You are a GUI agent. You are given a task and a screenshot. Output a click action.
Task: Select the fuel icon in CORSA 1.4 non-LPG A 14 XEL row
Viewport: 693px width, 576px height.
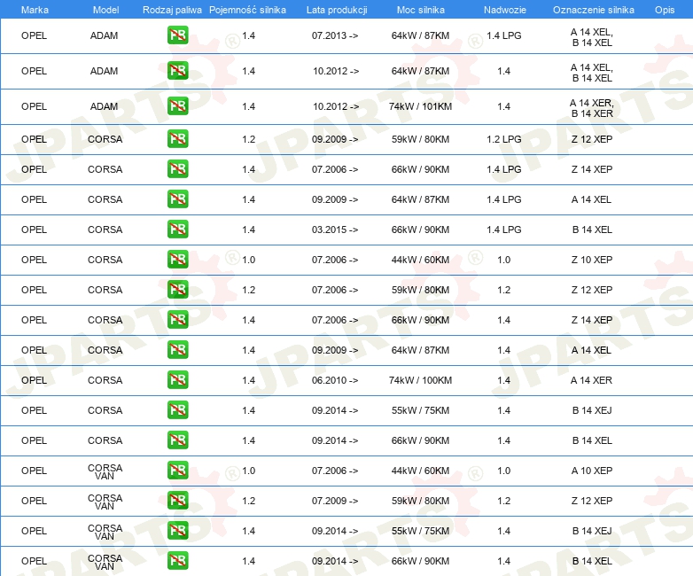pyautogui.click(x=177, y=350)
